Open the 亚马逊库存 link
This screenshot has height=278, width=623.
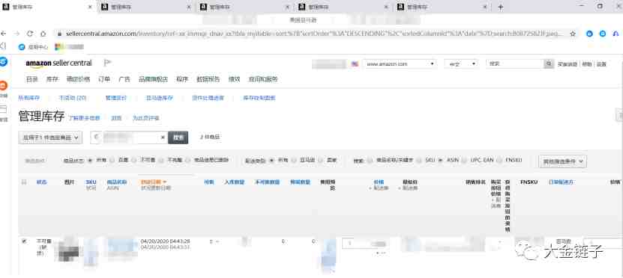160,98
